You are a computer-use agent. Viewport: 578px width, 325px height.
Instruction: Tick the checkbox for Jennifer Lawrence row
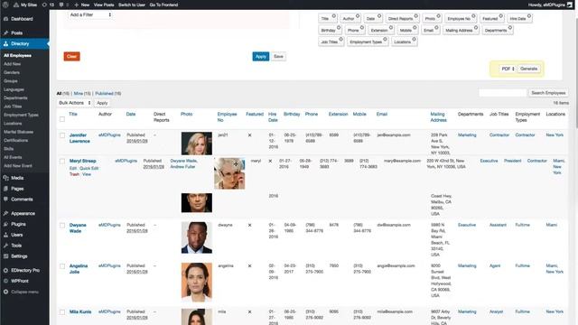pos(62,135)
